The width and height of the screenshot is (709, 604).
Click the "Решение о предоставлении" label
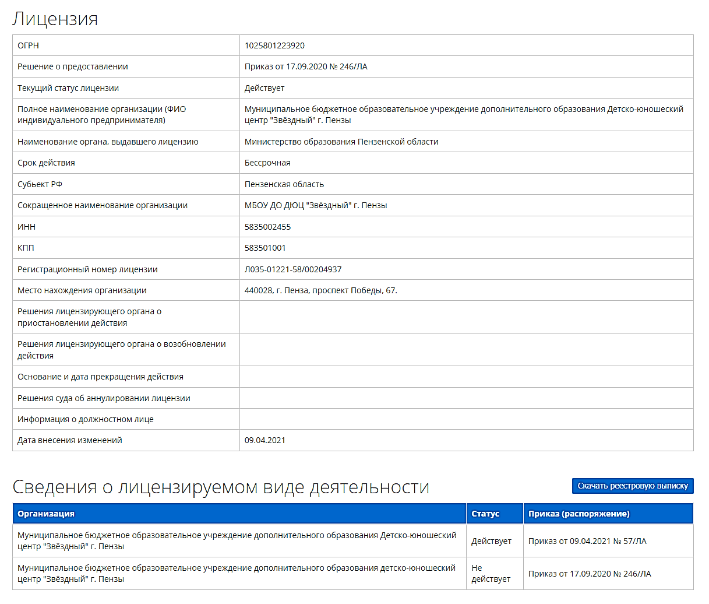coord(73,66)
